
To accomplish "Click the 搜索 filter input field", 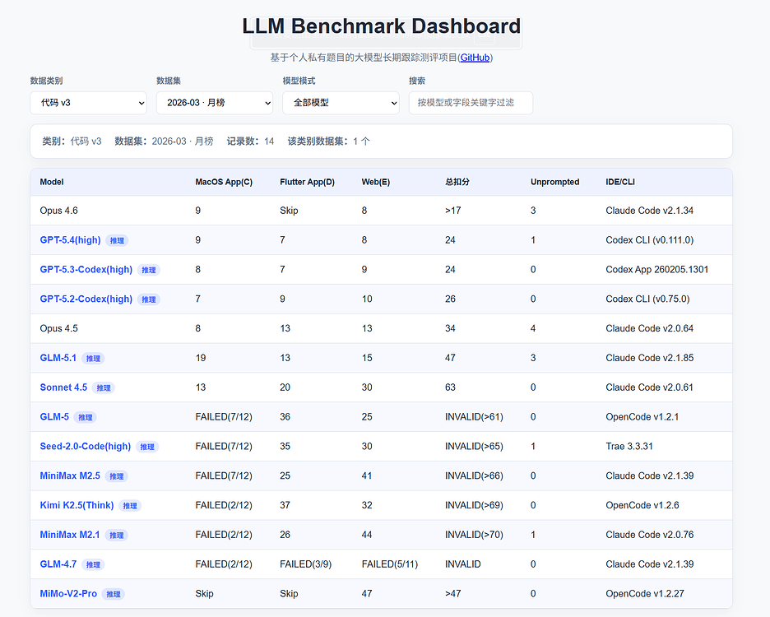I will [471, 103].
